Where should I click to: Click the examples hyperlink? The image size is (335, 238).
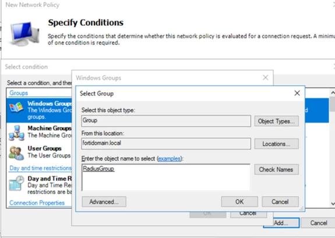coord(169,159)
